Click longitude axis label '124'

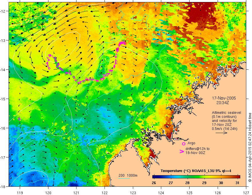[161, 193]
